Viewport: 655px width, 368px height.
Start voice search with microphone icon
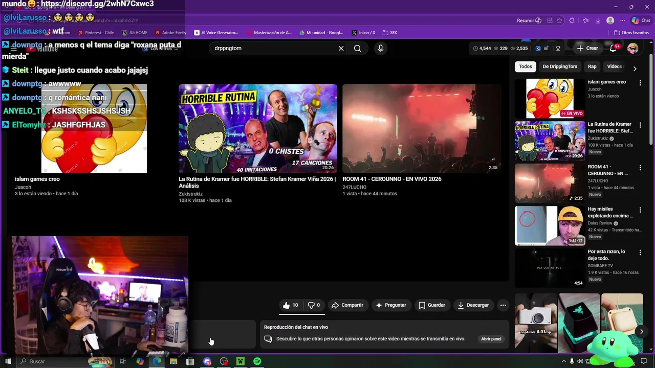coord(380,48)
